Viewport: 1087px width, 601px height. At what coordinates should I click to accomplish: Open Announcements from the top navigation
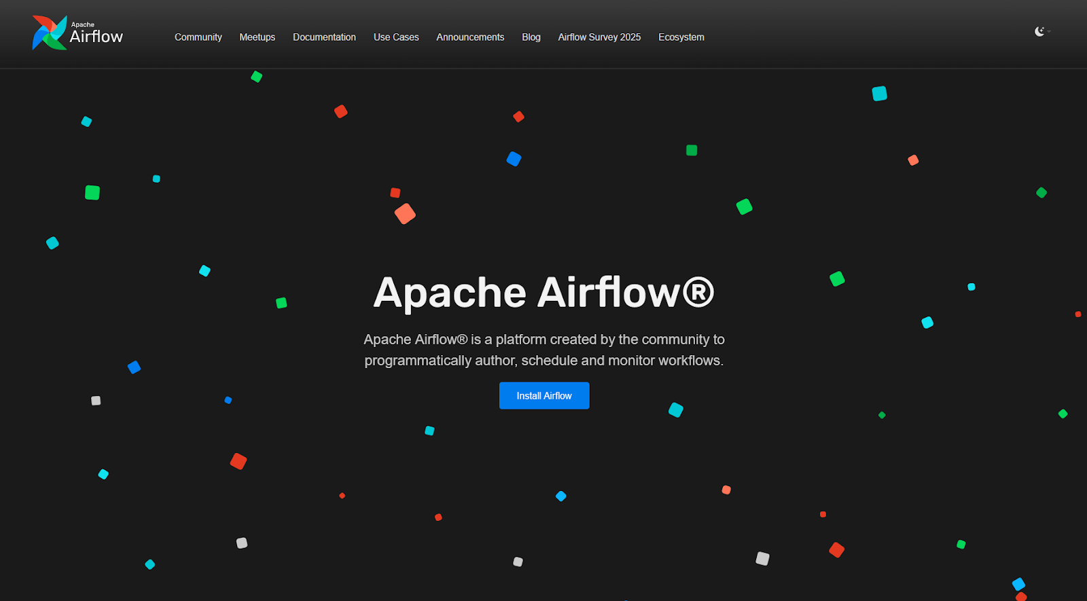pos(470,37)
